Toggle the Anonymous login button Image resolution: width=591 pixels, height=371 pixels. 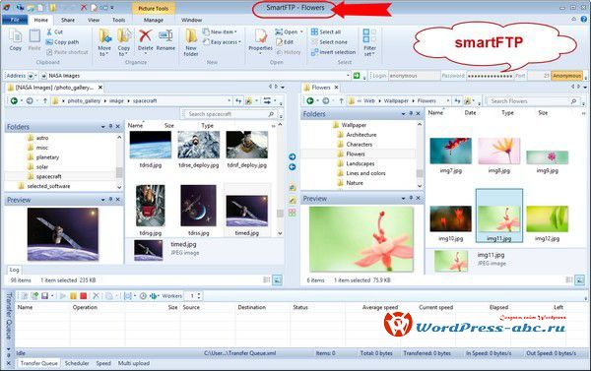567,76
